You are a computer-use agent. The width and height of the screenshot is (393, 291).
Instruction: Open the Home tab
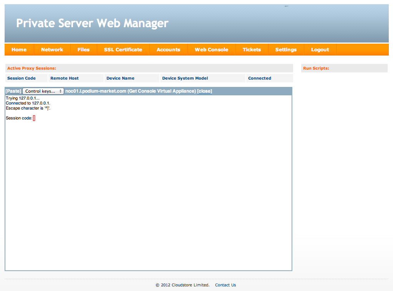click(19, 49)
